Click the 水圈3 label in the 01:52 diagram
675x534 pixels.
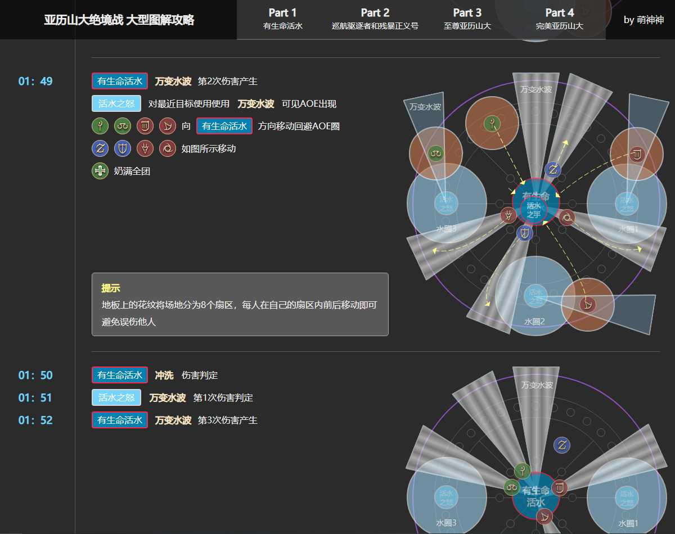point(446,523)
